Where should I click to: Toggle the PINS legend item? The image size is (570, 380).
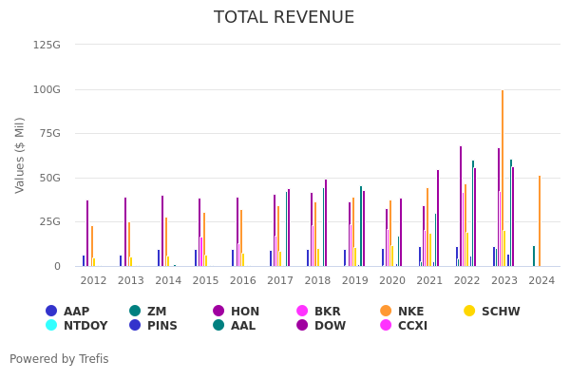pyautogui.click(x=135, y=326)
